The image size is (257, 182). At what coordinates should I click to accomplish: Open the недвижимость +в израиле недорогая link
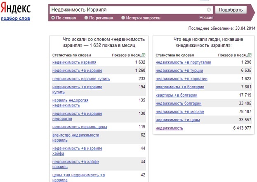click(x=77, y=116)
